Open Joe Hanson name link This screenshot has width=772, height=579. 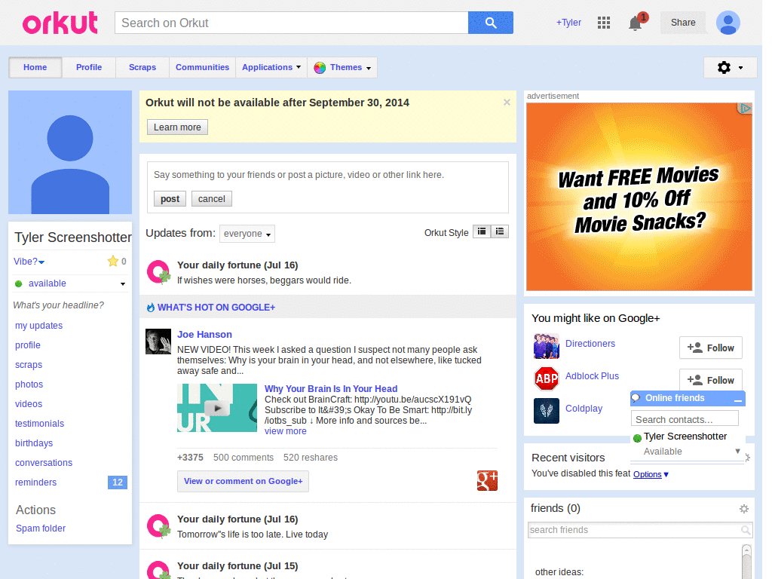[204, 334]
